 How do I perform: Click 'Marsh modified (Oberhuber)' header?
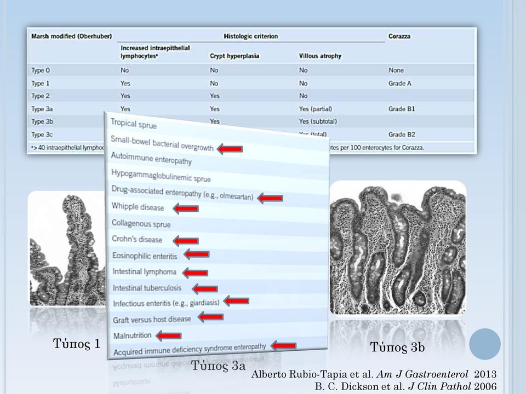[71, 36]
